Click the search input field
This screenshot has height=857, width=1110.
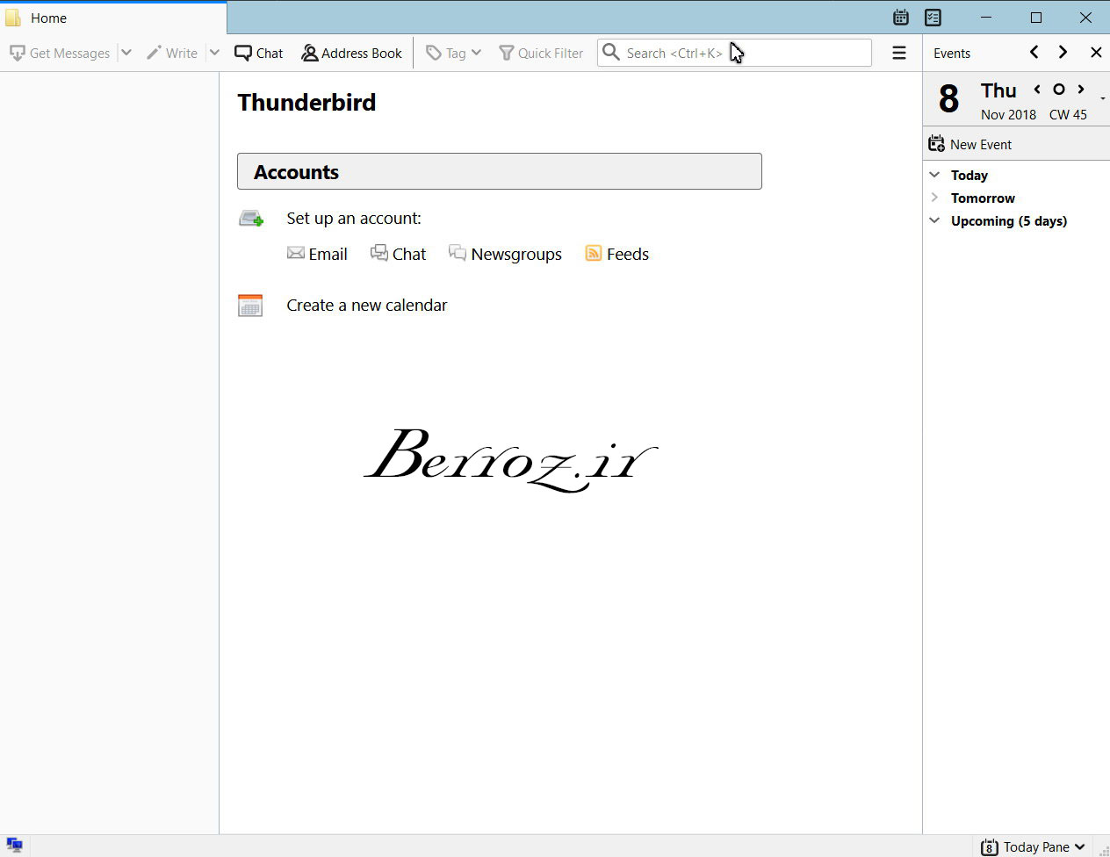(738, 53)
